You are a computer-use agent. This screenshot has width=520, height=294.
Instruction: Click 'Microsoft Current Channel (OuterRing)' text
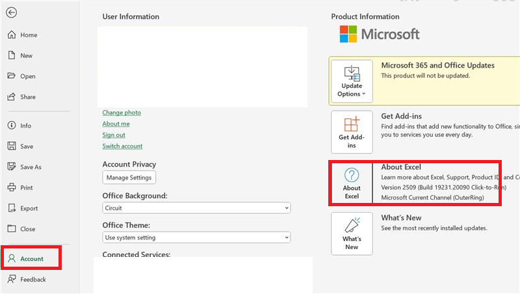432,198
